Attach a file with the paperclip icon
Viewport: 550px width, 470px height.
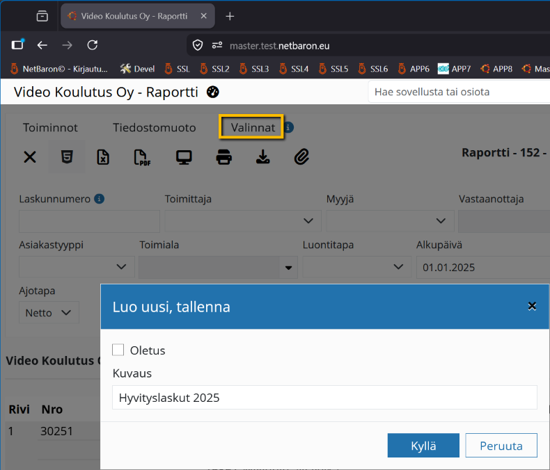(301, 157)
